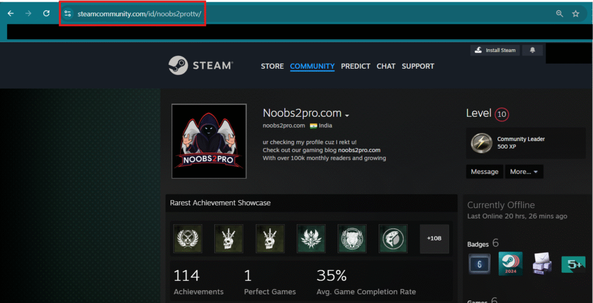Click the 114 Achievements stat
Screen dimensions: 593x303
pos(199,282)
